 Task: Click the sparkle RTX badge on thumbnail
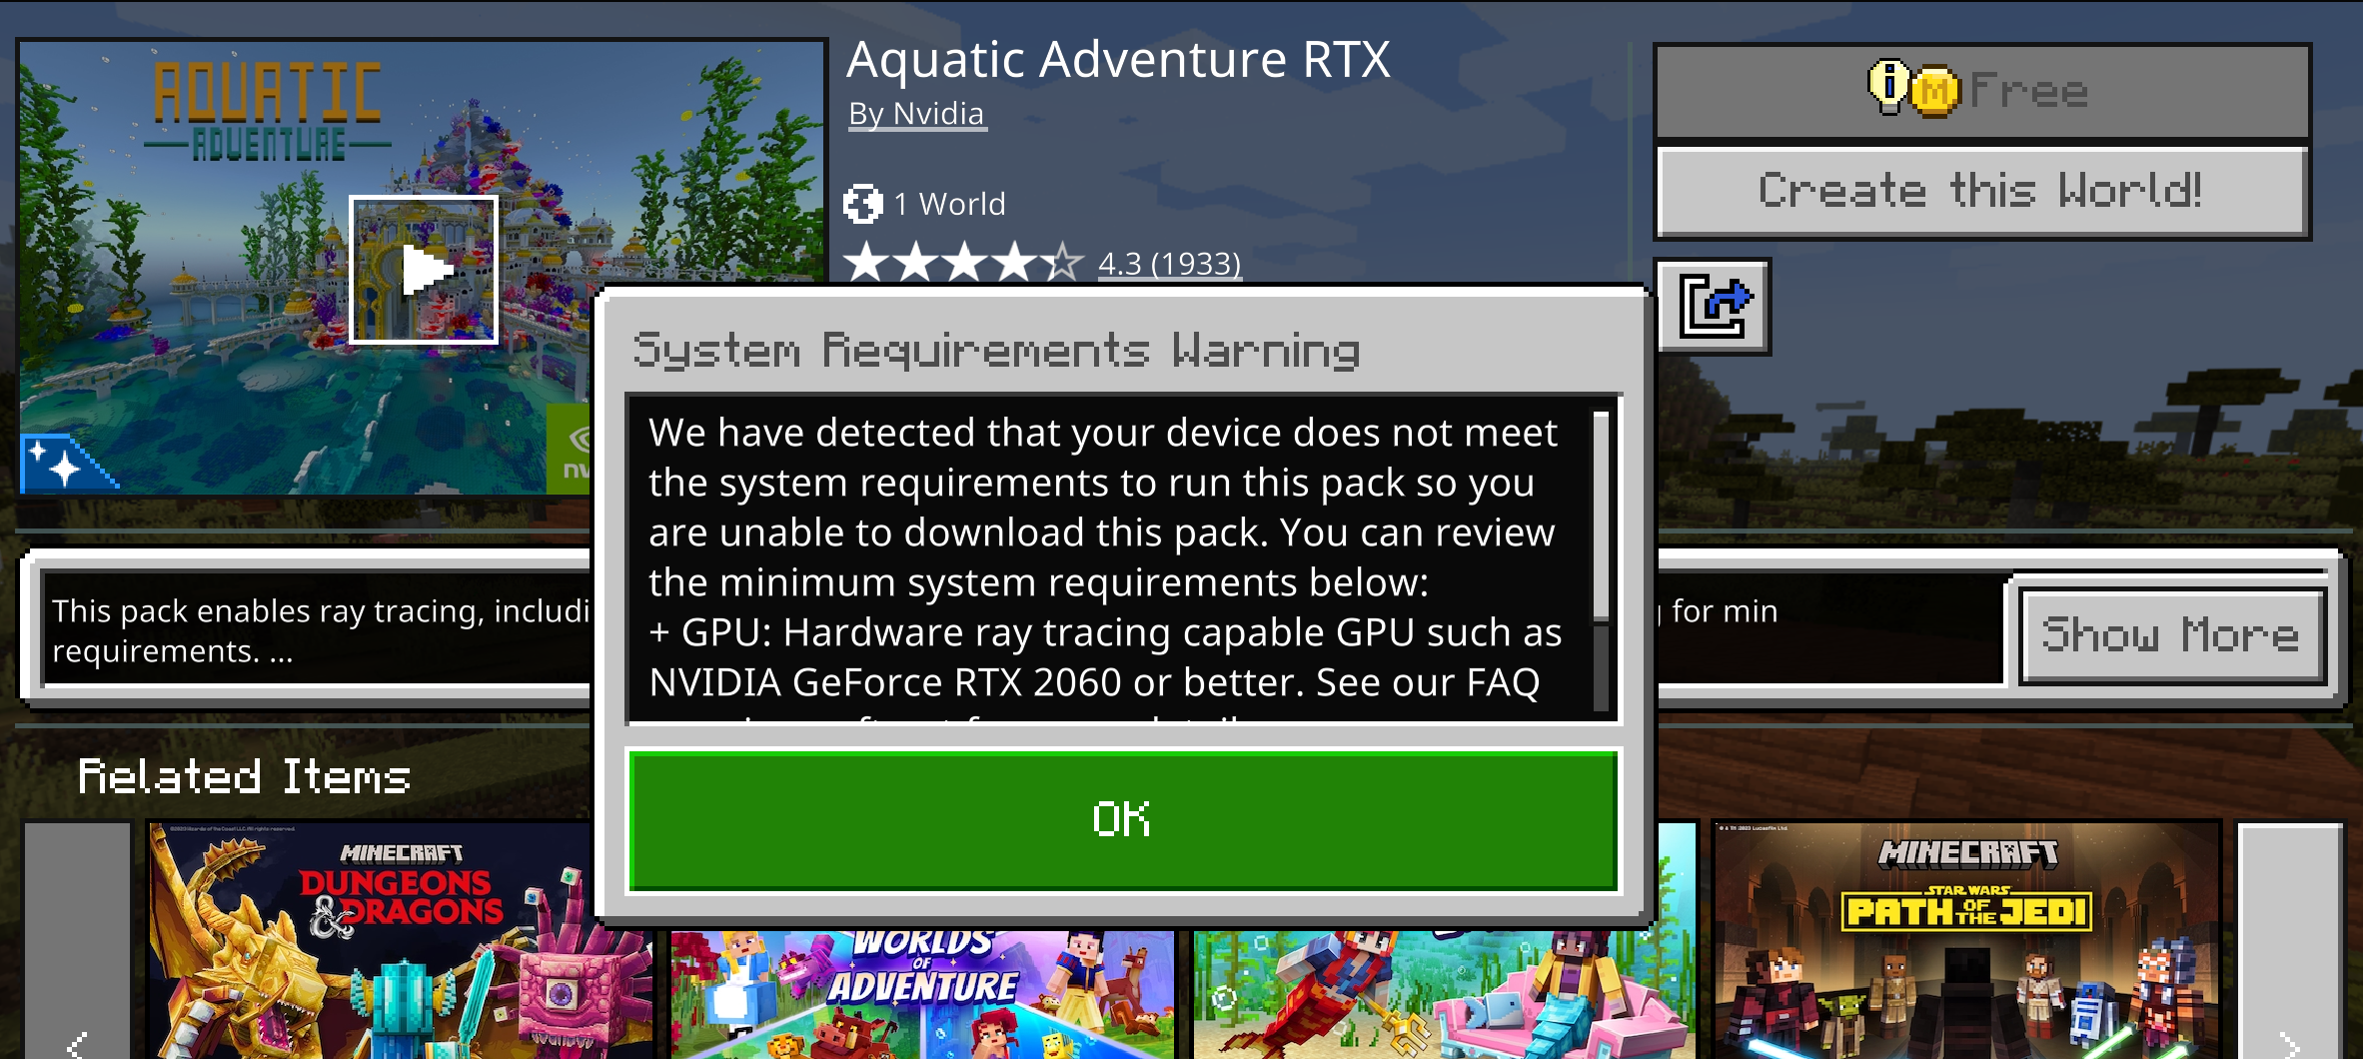[65, 464]
